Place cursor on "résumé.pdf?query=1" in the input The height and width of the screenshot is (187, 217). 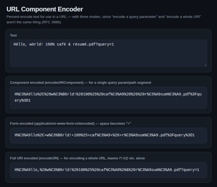click(93, 44)
